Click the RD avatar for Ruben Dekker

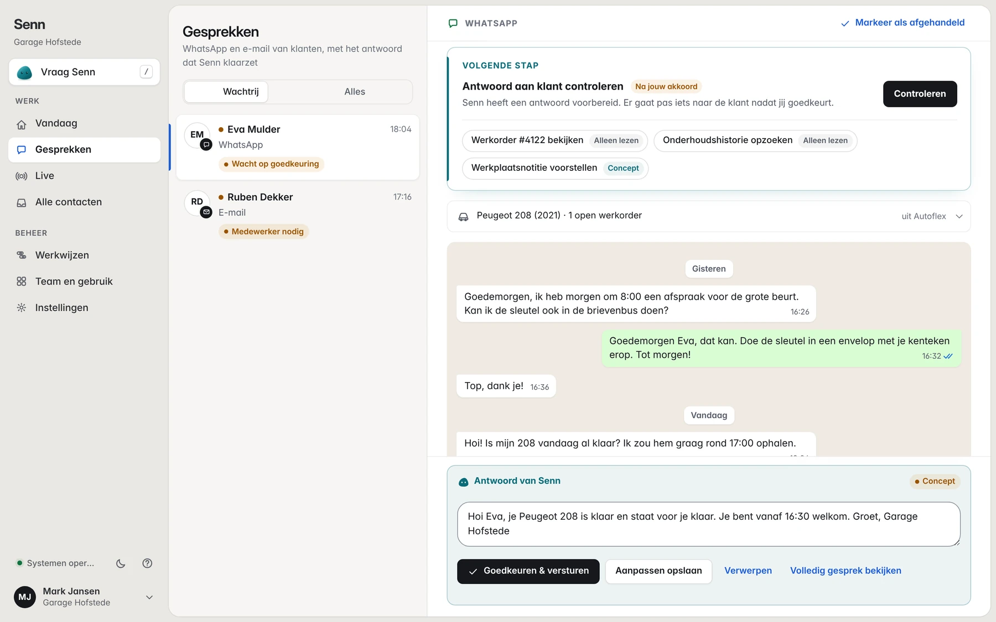click(197, 202)
